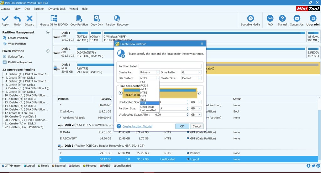This screenshot has width=321, height=173.
Task: Click the Discard X icon
Action: 29,19
